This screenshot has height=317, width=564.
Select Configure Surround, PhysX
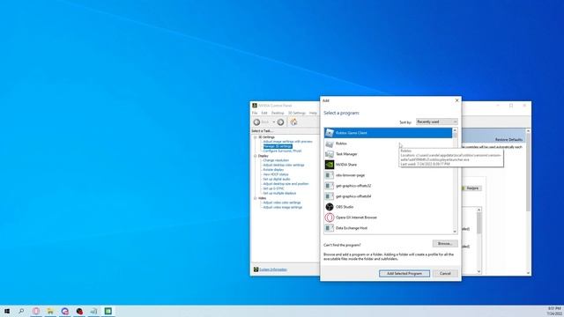click(282, 151)
